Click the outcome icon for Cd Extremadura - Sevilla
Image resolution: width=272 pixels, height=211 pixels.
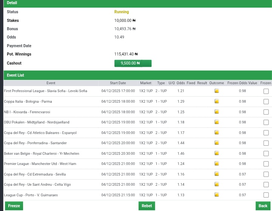point(216,174)
